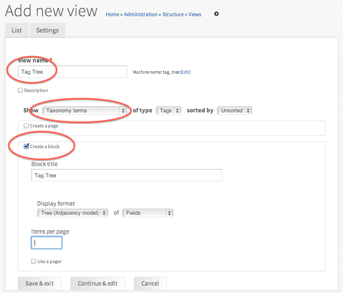Screen dimensions: 343x293
Task: Open Tree (Adjacency model) display format dropdown
Action: tap(72, 213)
